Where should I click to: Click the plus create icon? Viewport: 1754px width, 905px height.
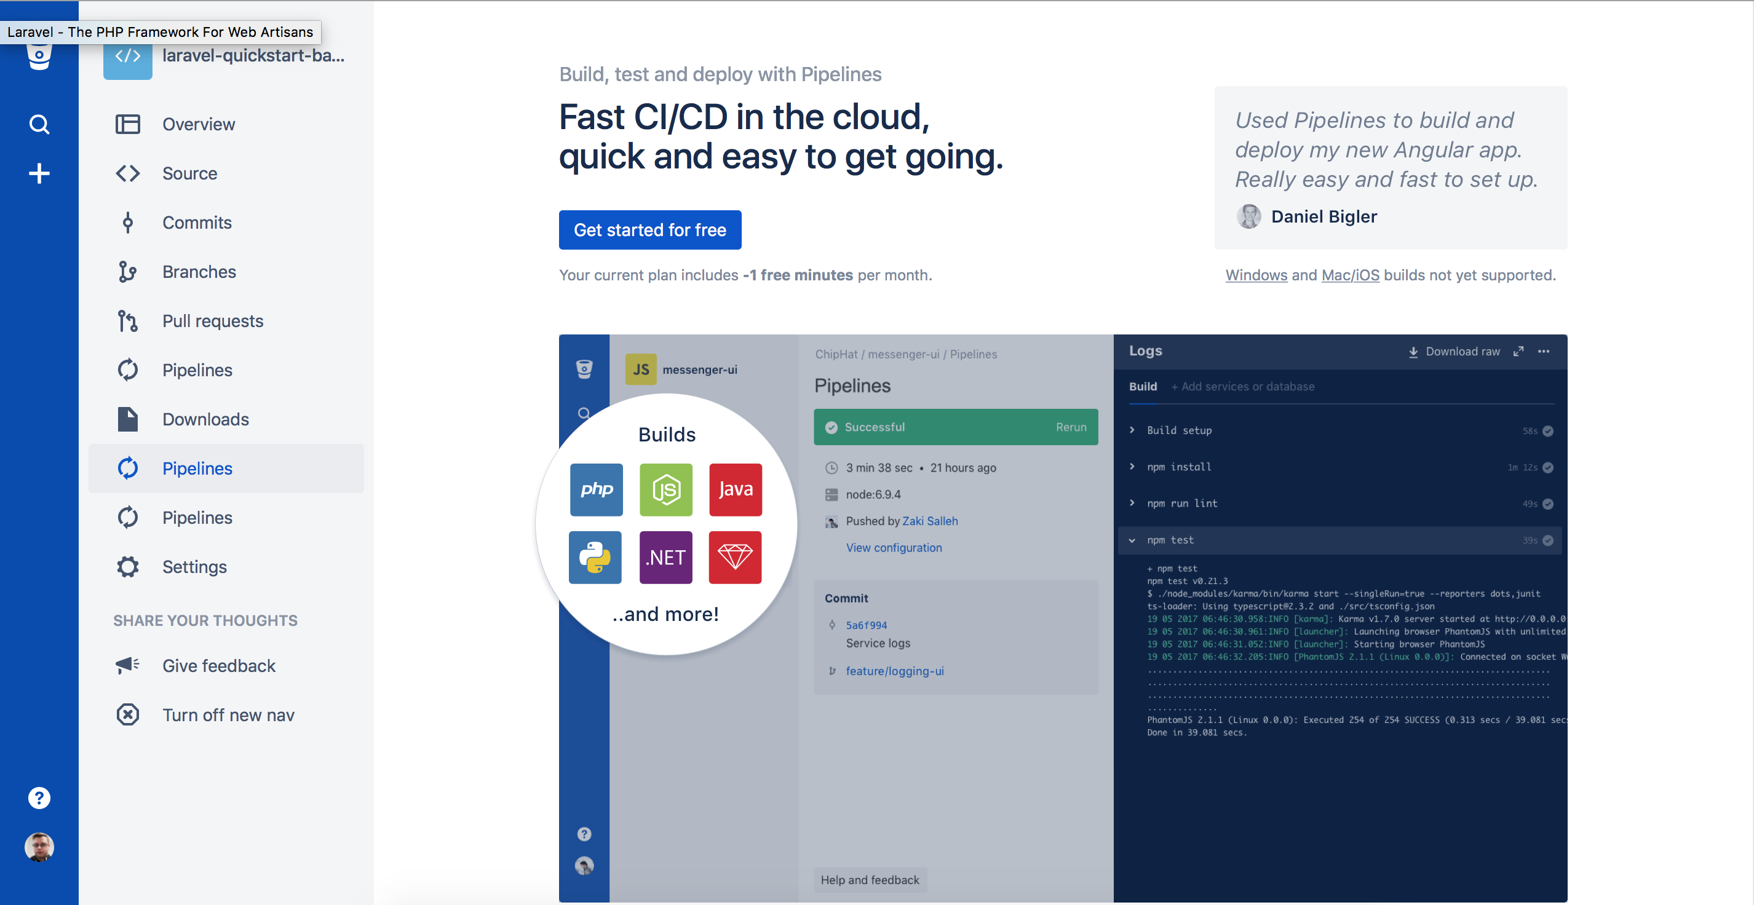(x=39, y=173)
